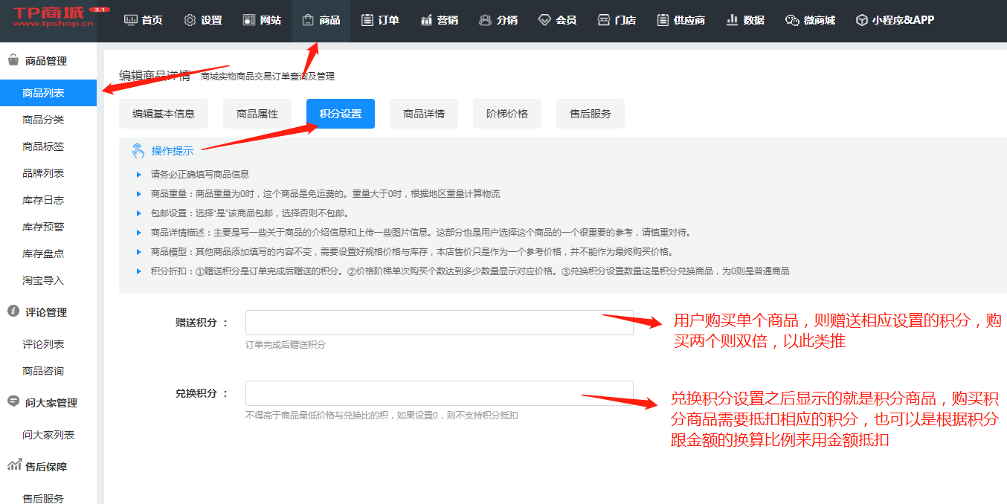Open 小程序&APP cube icon
Image resolution: width=1007 pixels, height=504 pixels.
point(861,20)
